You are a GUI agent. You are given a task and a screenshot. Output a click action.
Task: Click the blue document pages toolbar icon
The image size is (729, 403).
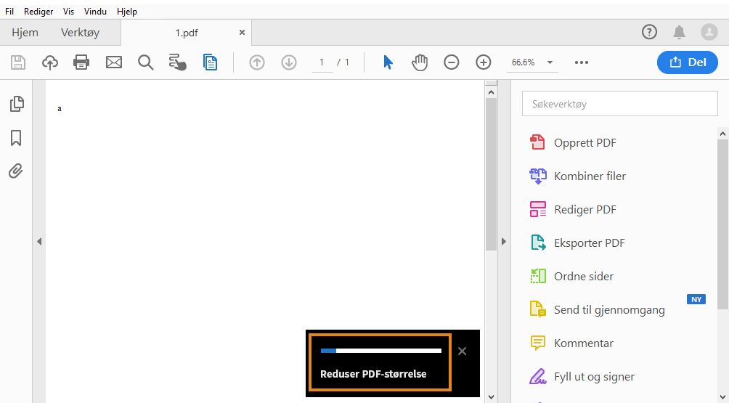(x=210, y=62)
